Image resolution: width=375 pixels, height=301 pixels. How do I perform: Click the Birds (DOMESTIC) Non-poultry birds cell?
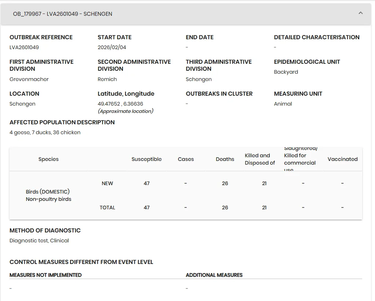[x=48, y=195]
